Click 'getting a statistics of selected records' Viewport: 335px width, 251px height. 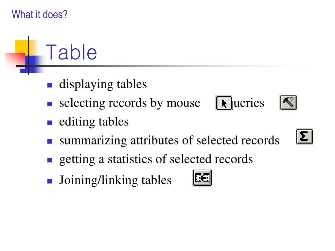[156, 159]
